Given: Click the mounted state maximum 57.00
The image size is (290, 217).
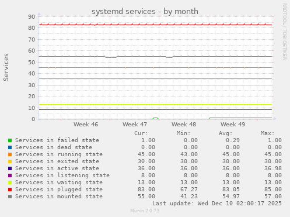Looking at the screenshot, I should tap(273, 197).
